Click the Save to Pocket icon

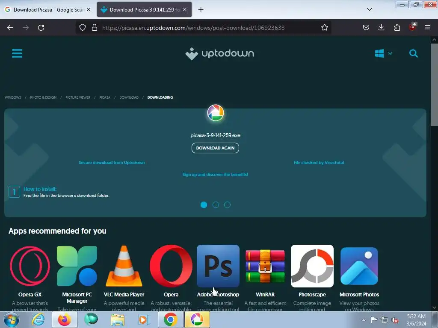(x=366, y=27)
